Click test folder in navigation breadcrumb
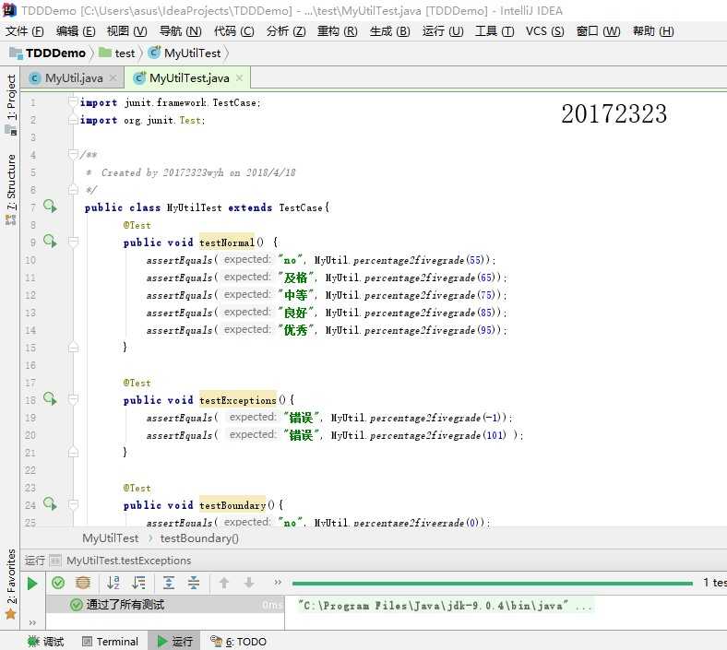This screenshot has height=650, width=727. tap(117, 53)
